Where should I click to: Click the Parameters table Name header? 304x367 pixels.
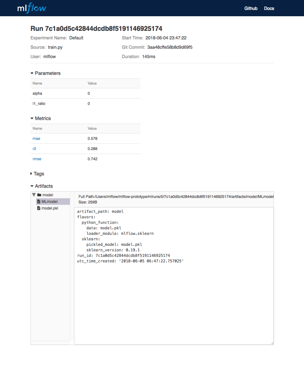coord(38,83)
